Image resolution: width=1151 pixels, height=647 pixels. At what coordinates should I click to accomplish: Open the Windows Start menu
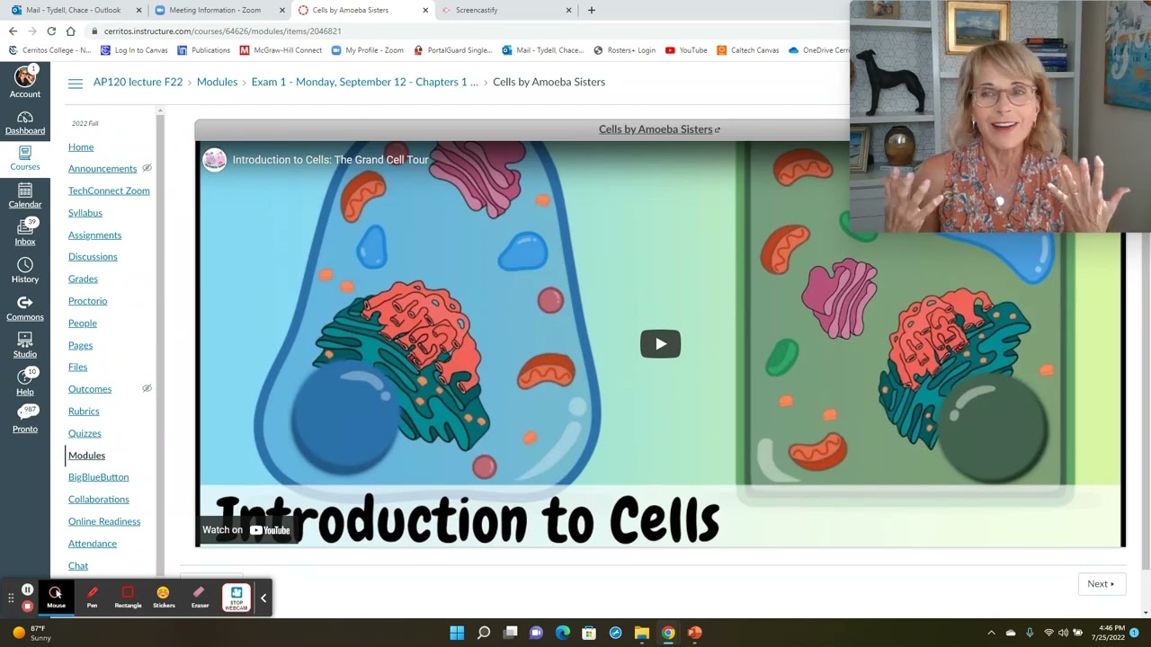pyautogui.click(x=457, y=633)
